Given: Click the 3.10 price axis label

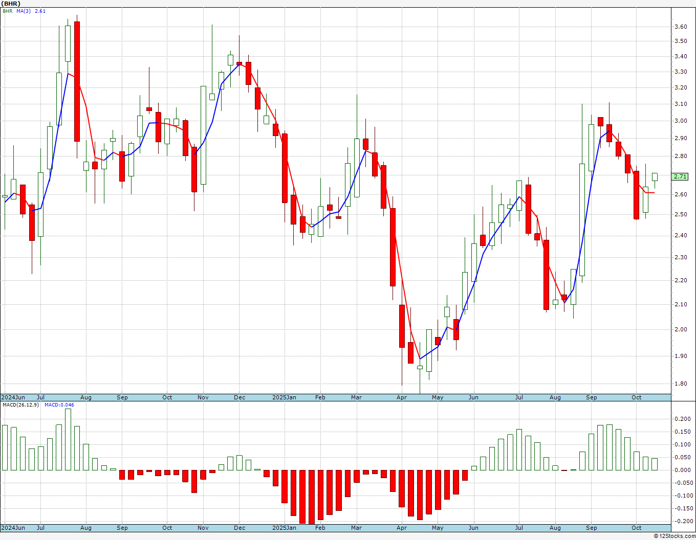Looking at the screenshot, I should (681, 104).
